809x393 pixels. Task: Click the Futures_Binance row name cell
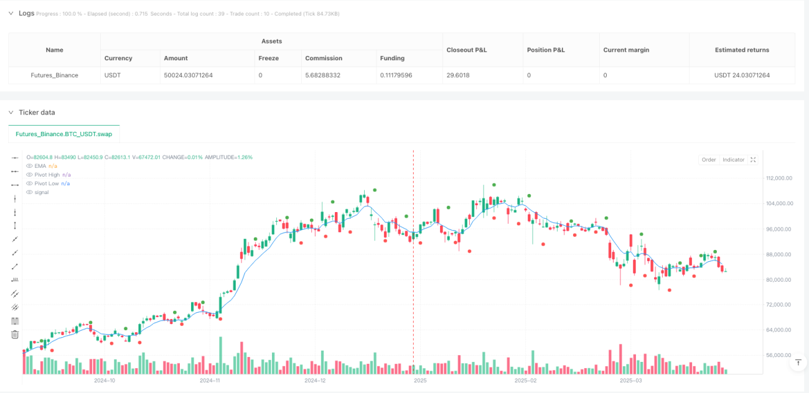[55, 75]
